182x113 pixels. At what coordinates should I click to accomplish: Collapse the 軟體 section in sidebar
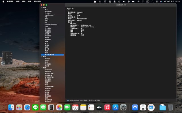(x=42, y=68)
